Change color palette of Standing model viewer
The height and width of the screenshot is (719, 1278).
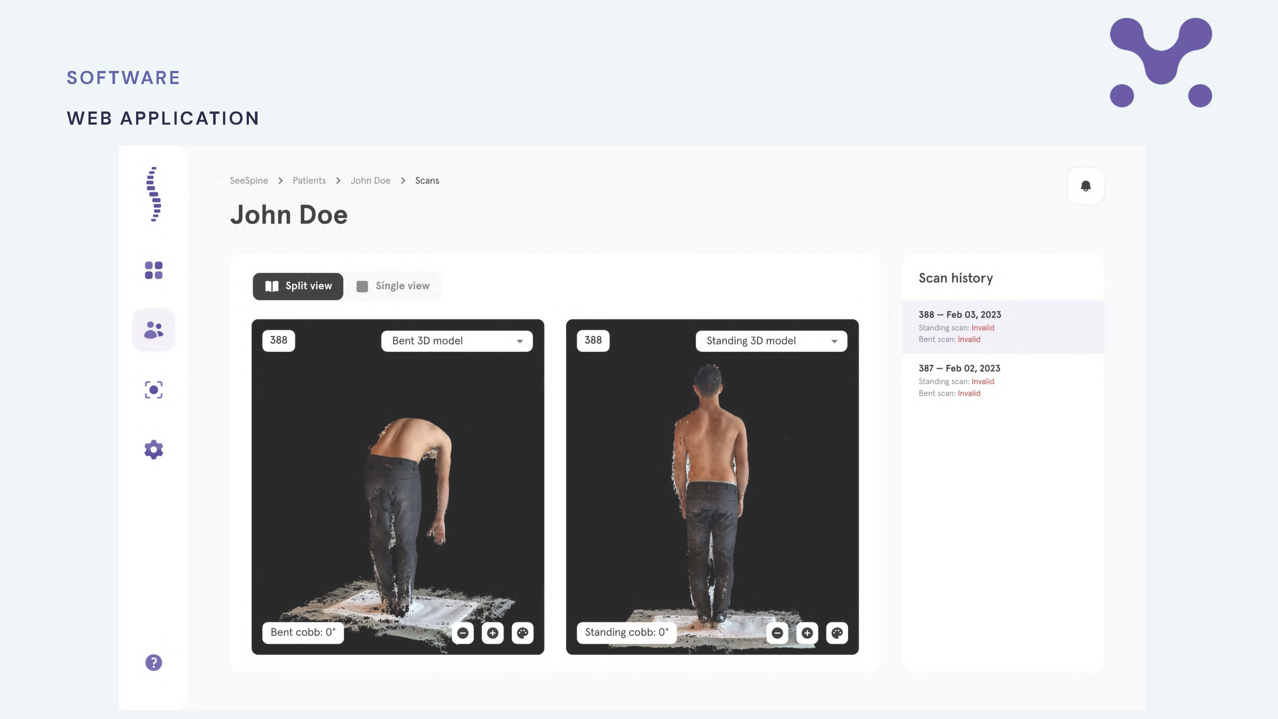tap(837, 633)
